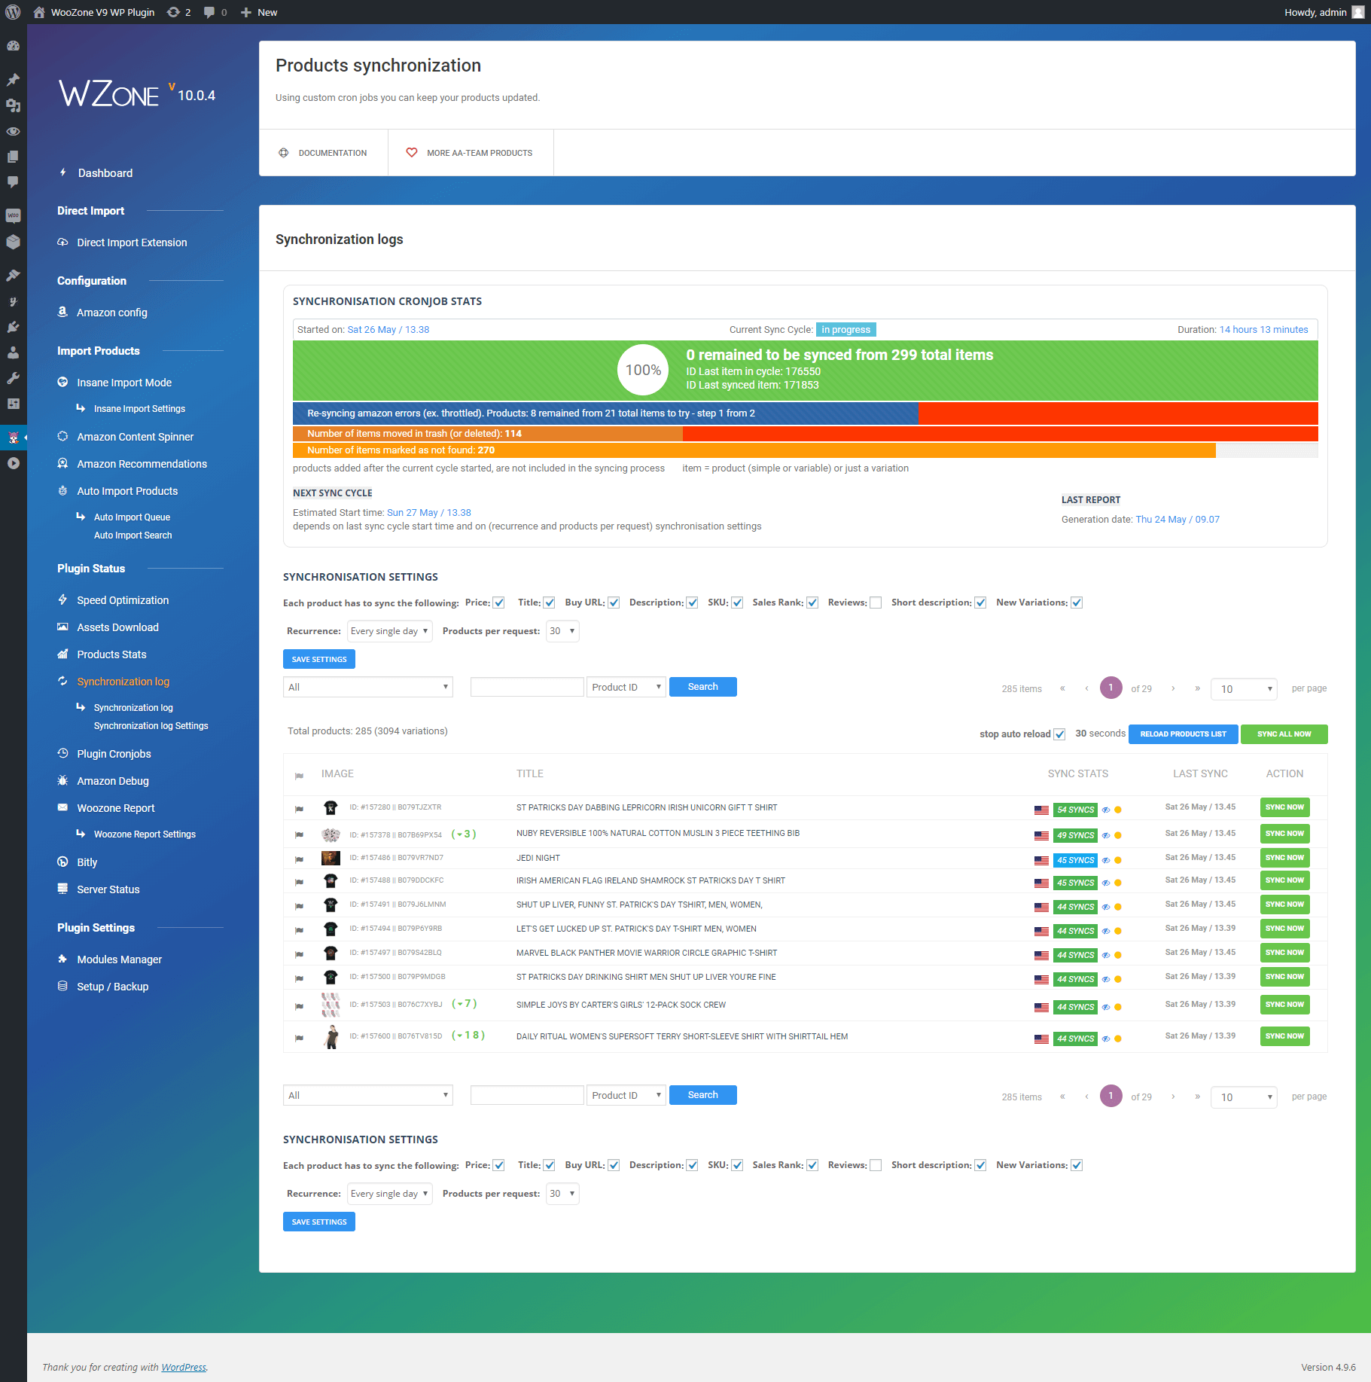
Task: Open Pages icon in WP sidebar
Action: pyautogui.click(x=13, y=157)
